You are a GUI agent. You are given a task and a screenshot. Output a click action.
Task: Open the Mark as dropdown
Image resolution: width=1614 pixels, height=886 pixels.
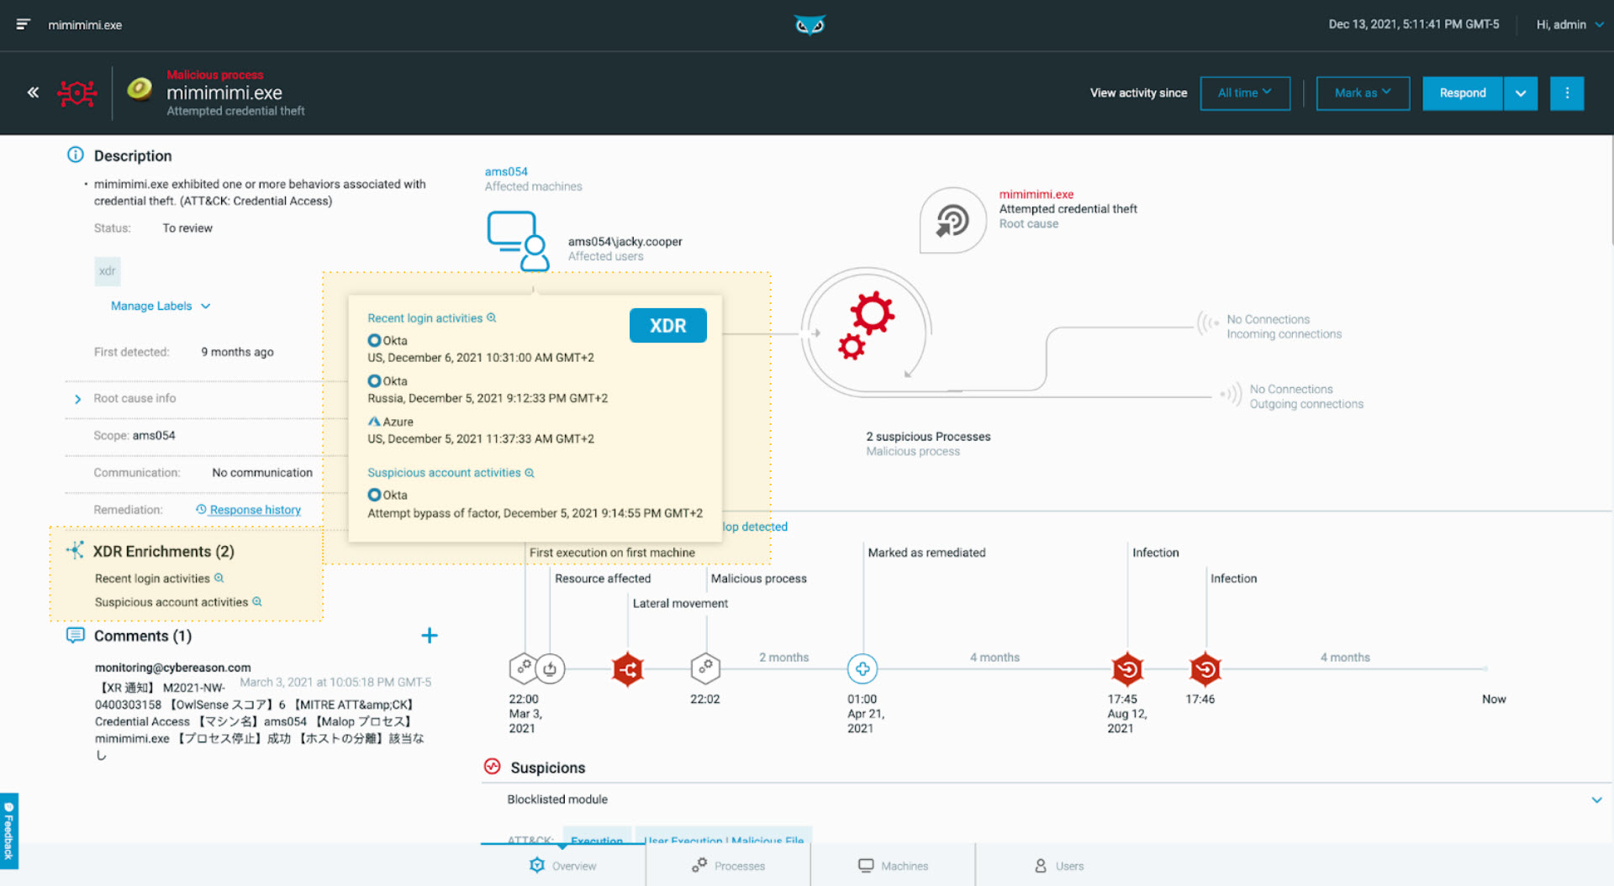(1363, 93)
